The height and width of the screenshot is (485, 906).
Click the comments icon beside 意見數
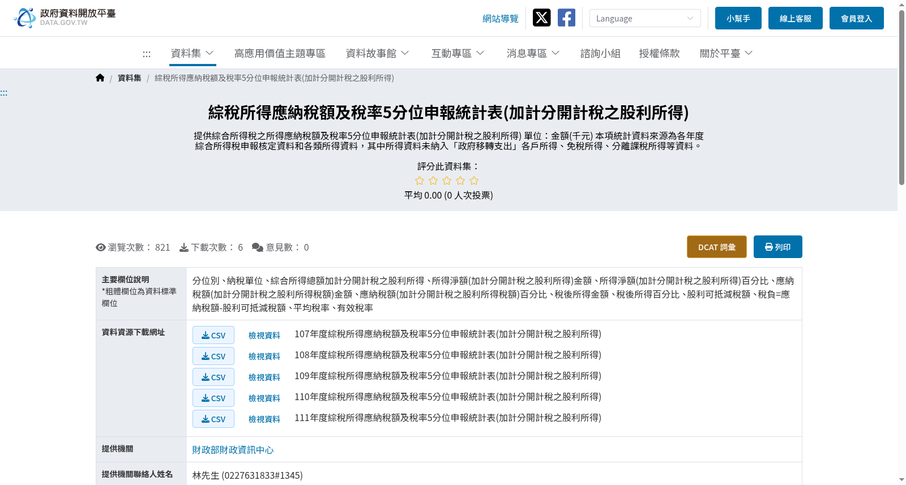258,247
